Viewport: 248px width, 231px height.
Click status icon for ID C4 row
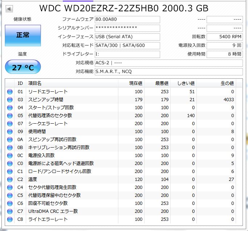(10, 187)
